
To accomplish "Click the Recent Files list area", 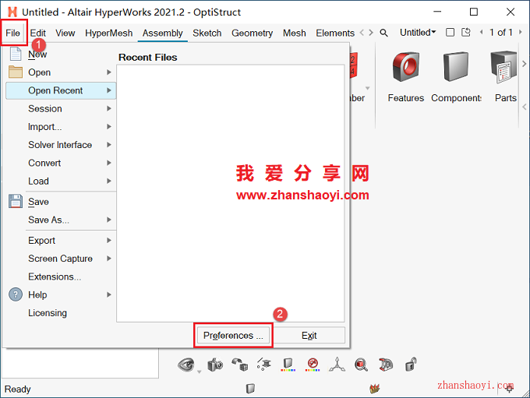I will tap(231, 193).
